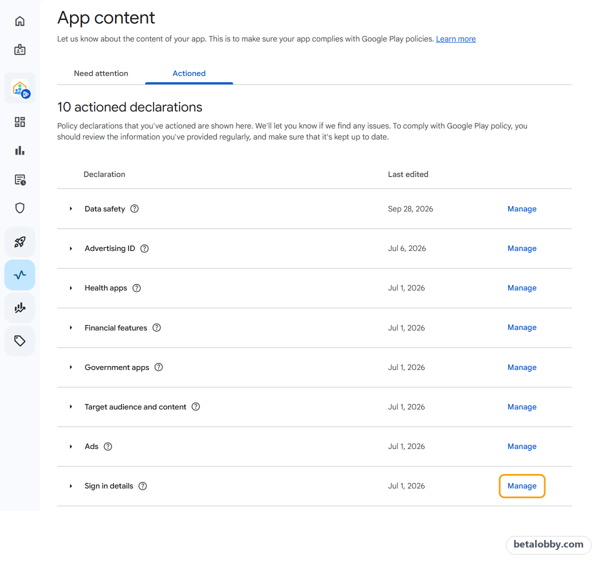Click Manage for Sign in details

[x=522, y=486]
